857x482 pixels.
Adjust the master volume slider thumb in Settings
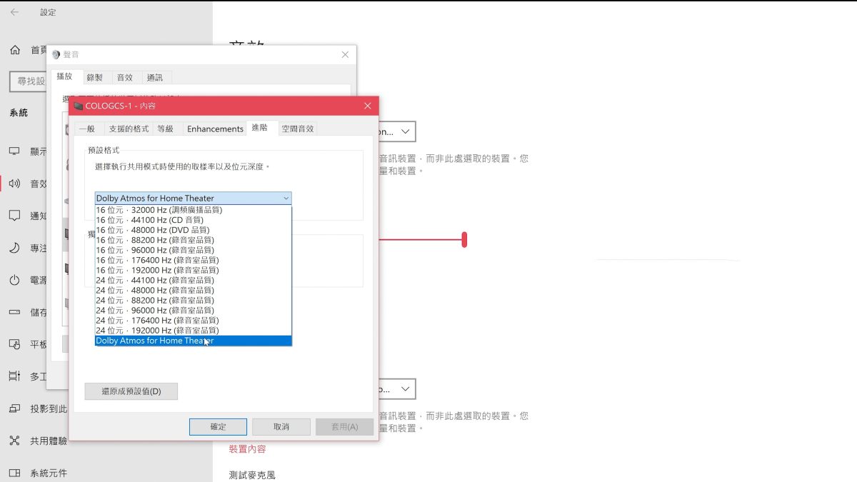point(464,240)
